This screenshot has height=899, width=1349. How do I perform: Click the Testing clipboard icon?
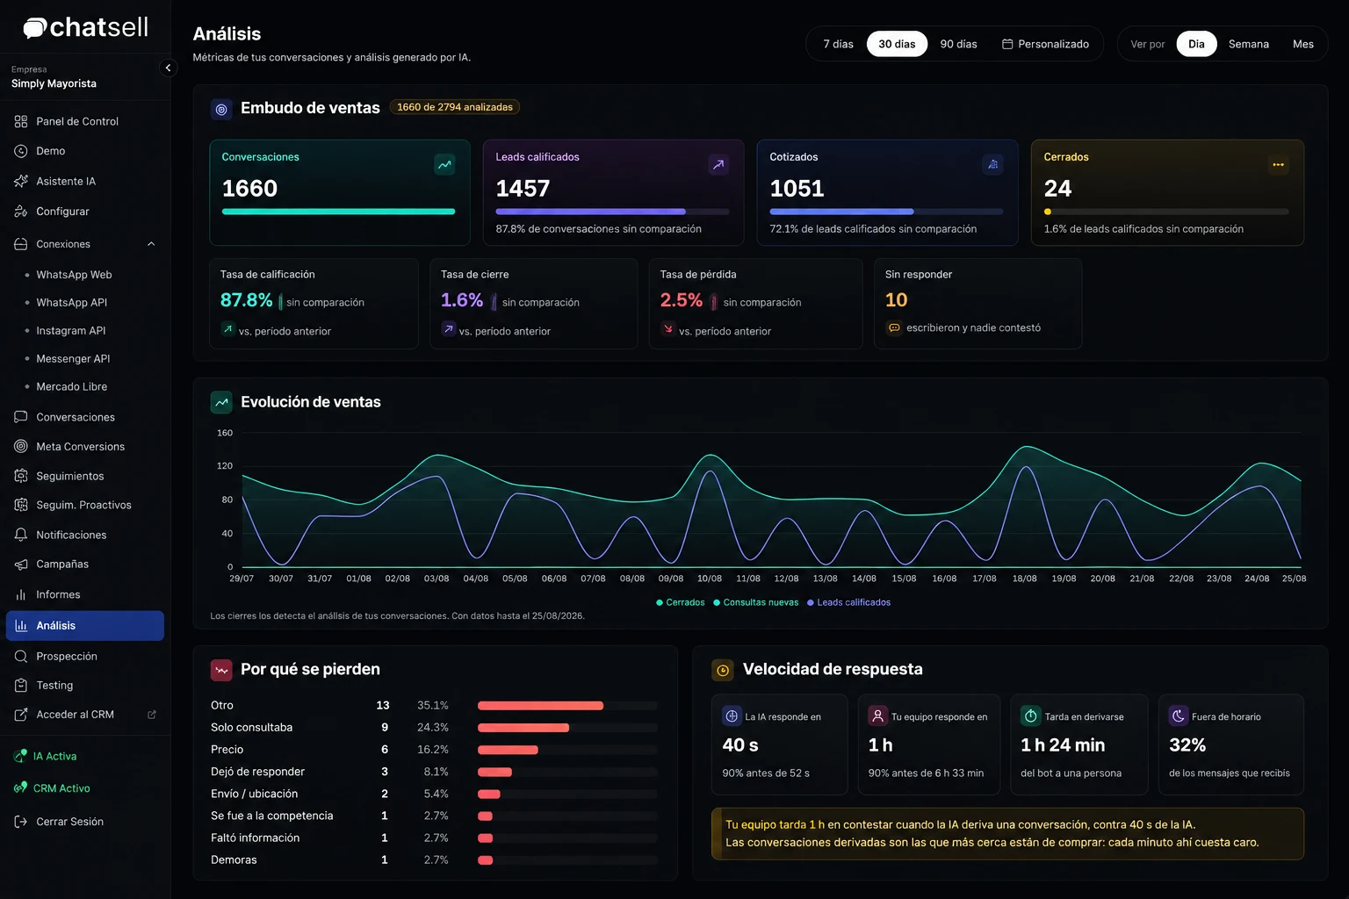point(21,686)
